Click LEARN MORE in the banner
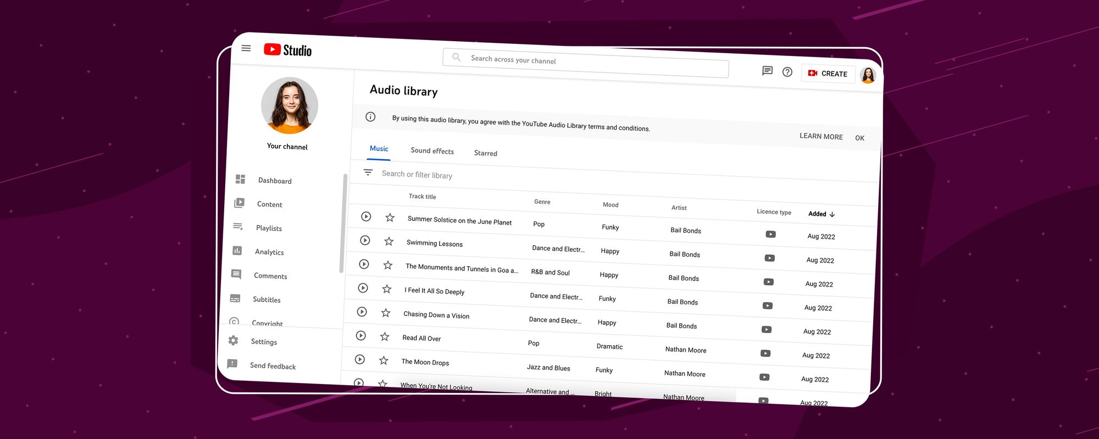This screenshot has height=439, width=1099. tap(821, 136)
